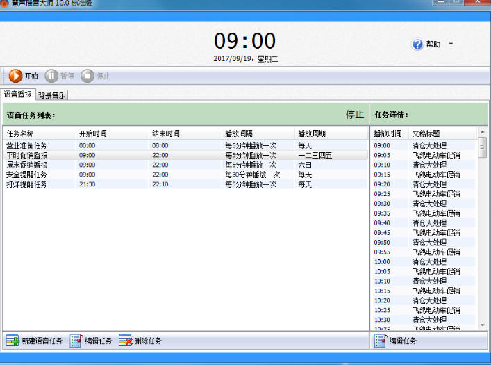Click the 文稿标题 header in task details
491x365 pixels.
pos(442,133)
